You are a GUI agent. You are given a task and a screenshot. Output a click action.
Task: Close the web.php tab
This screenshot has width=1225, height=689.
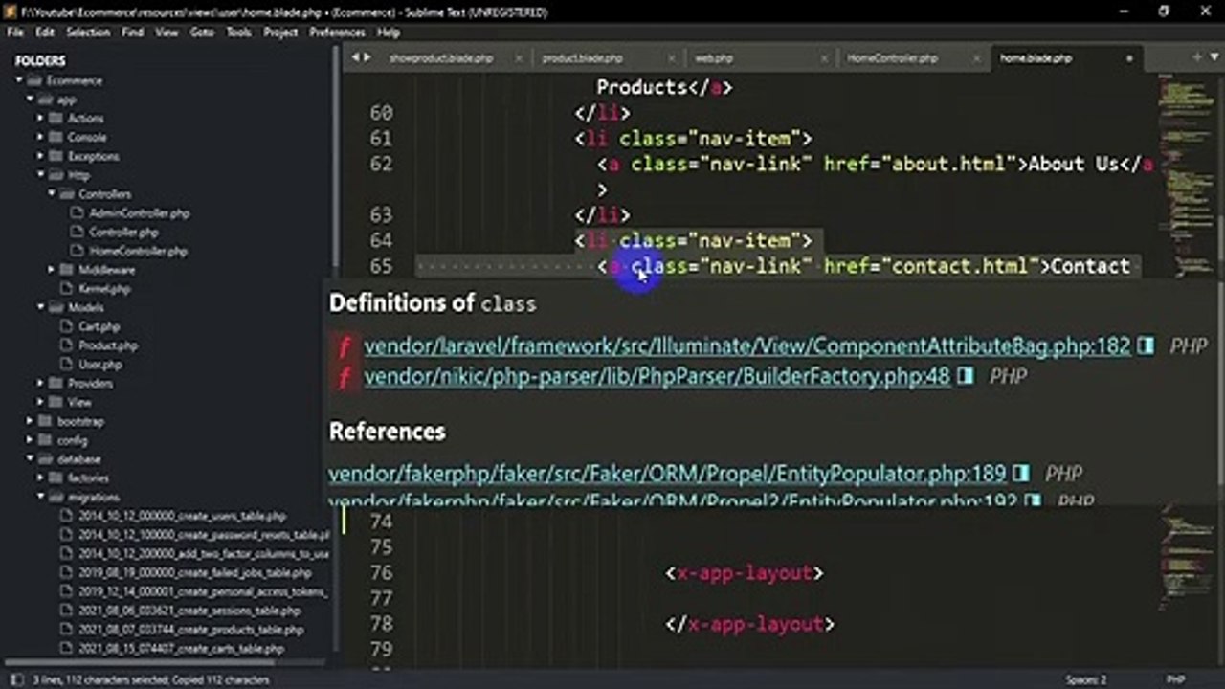point(824,58)
